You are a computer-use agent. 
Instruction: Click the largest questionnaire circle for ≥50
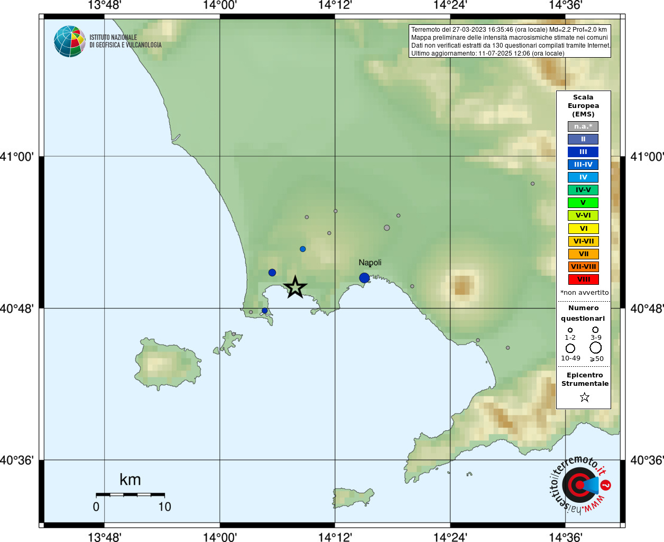click(x=596, y=348)
